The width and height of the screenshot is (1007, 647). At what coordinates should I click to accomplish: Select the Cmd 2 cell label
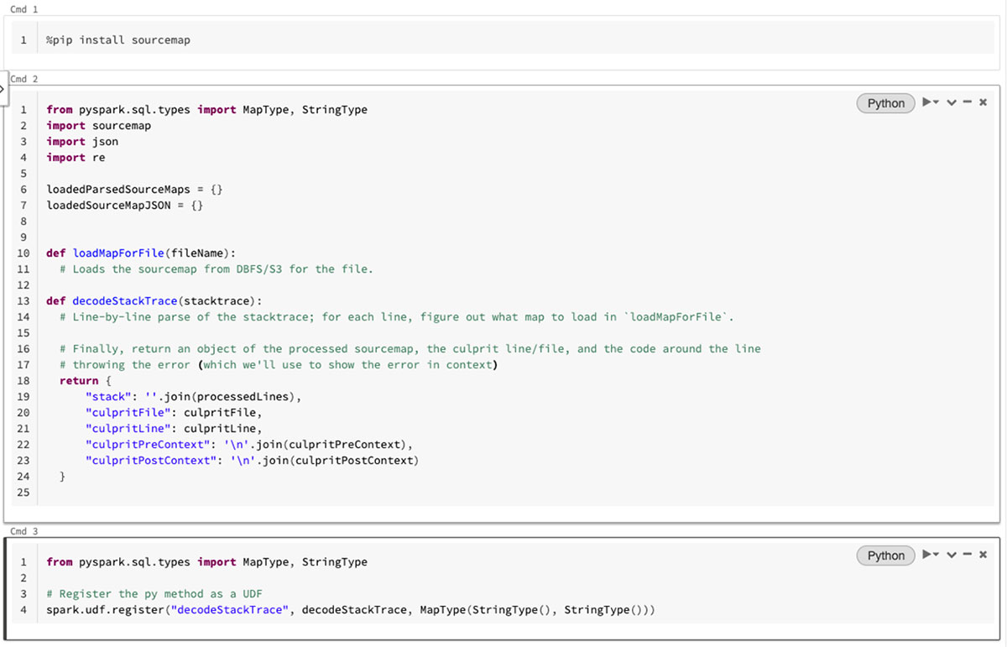[x=23, y=79]
